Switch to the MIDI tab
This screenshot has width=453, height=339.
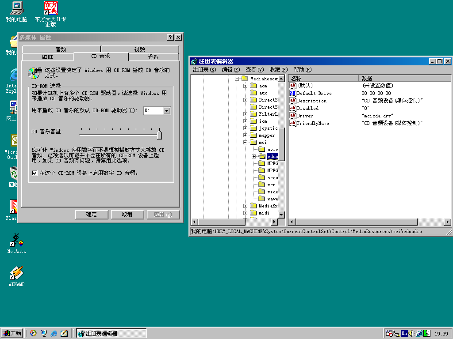click(x=47, y=57)
